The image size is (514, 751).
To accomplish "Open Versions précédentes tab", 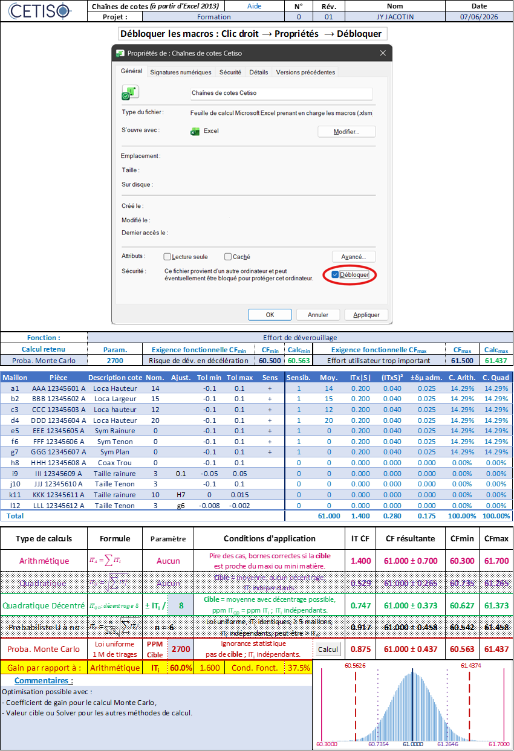I will pyautogui.click(x=305, y=72).
